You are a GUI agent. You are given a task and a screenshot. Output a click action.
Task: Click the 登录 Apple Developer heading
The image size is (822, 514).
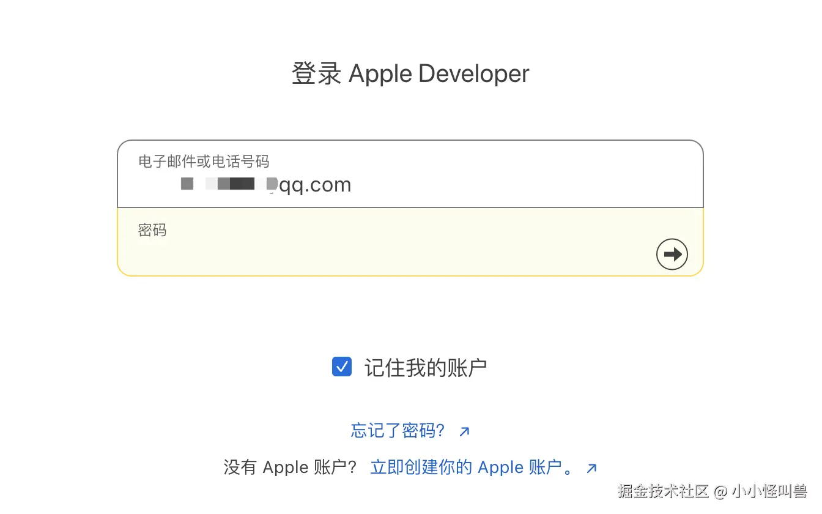[410, 73]
